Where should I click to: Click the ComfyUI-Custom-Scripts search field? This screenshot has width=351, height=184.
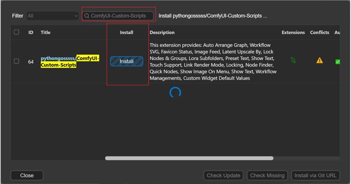coord(118,16)
